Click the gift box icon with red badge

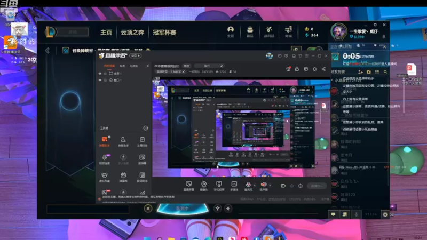pos(288,69)
